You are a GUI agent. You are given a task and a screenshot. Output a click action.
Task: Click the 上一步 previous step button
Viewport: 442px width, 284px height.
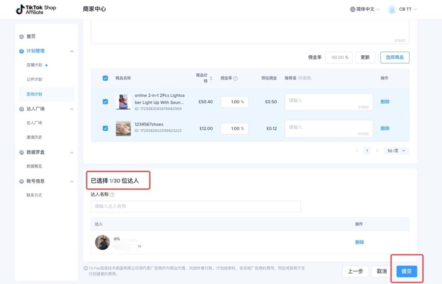pyautogui.click(x=355, y=271)
